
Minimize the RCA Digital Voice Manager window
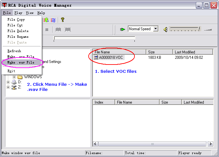(199, 5)
